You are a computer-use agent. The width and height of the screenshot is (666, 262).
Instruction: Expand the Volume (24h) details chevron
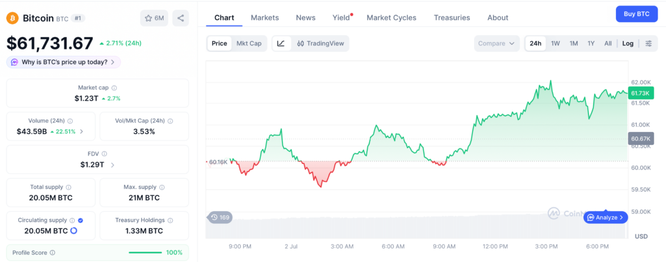(82, 131)
